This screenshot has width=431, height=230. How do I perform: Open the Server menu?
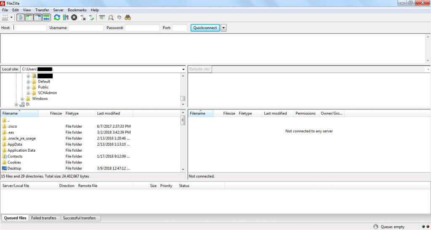(58, 10)
